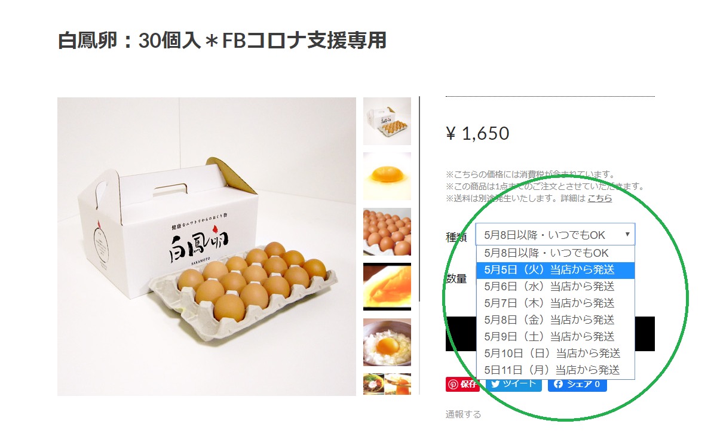Image resolution: width=714 pixels, height=436 pixels.
Task: Select the raw egg yolk thumbnail
Action: pyautogui.click(x=387, y=176)
